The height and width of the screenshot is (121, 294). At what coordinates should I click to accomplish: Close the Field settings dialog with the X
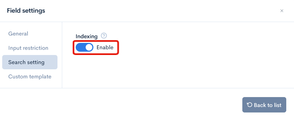282,11
